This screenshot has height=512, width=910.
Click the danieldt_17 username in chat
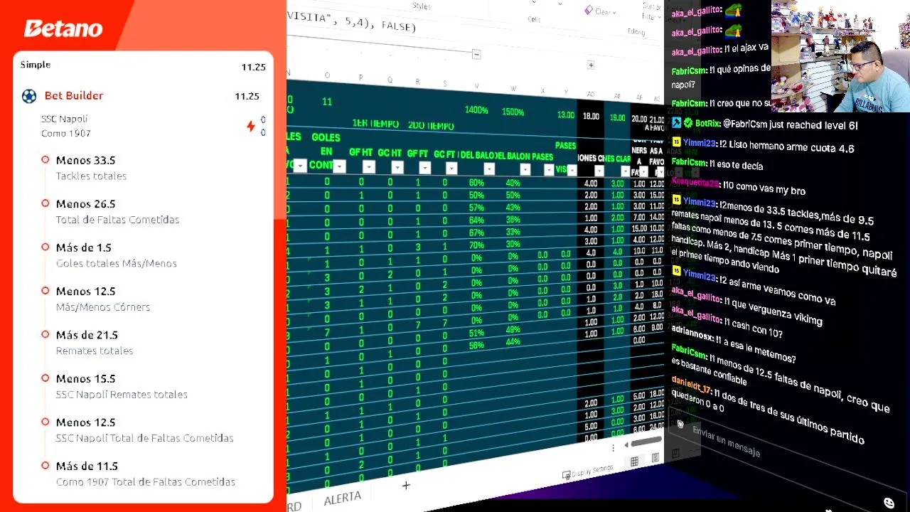click(691, 385)
